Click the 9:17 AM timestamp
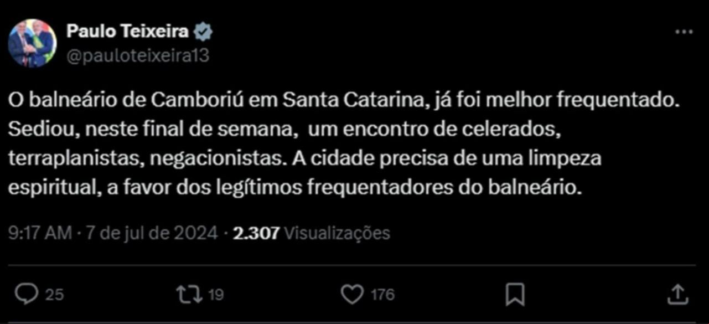Viewport: 709px width, 324px height. click(40, 233)
